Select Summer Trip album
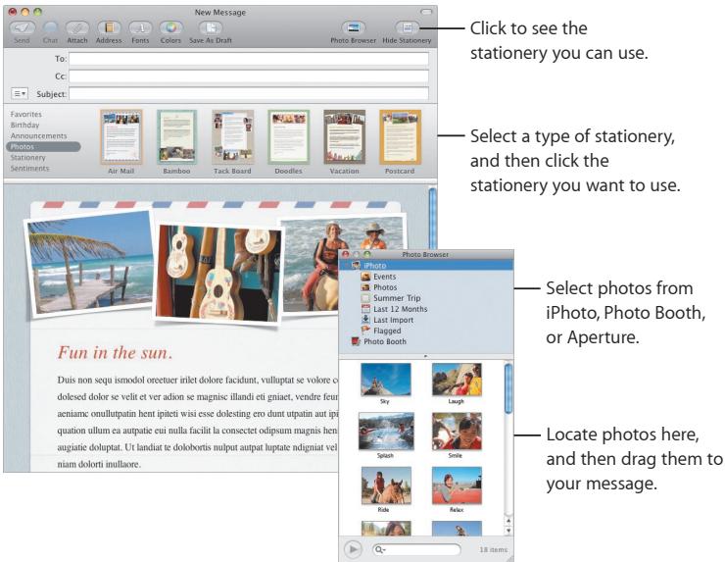The height and width of the screenshot is (562, 725). coord(397,298)
